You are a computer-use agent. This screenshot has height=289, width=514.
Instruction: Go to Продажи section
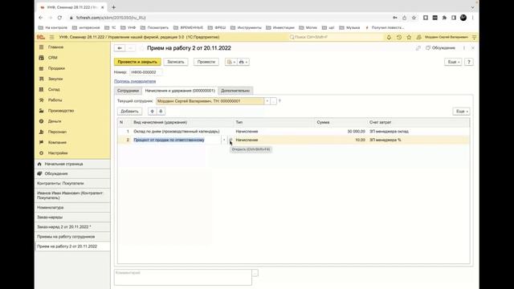pos(56,68)
